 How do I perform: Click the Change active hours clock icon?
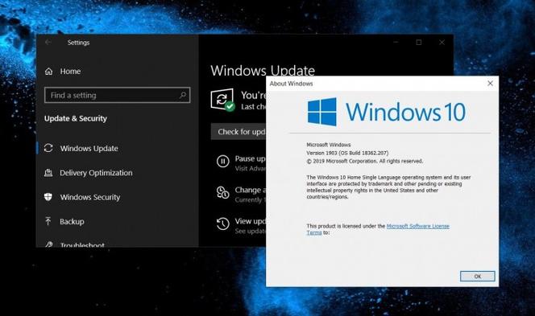click(x=223, y=192)
